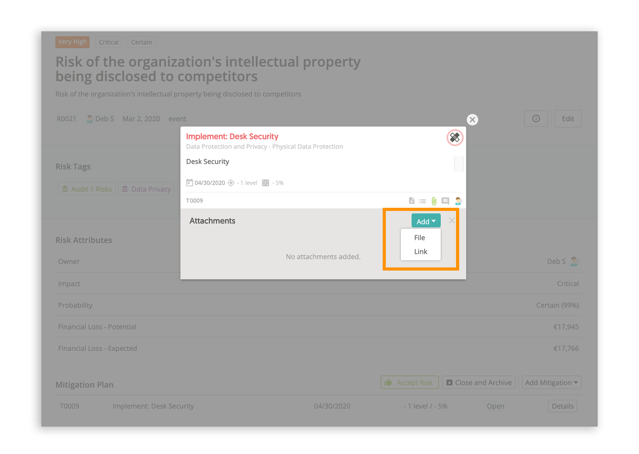Image resolution: width=639 pixels, height=454 pixels.
Task: Click the Very High risk level badge
Action: [x=72, y=42]
